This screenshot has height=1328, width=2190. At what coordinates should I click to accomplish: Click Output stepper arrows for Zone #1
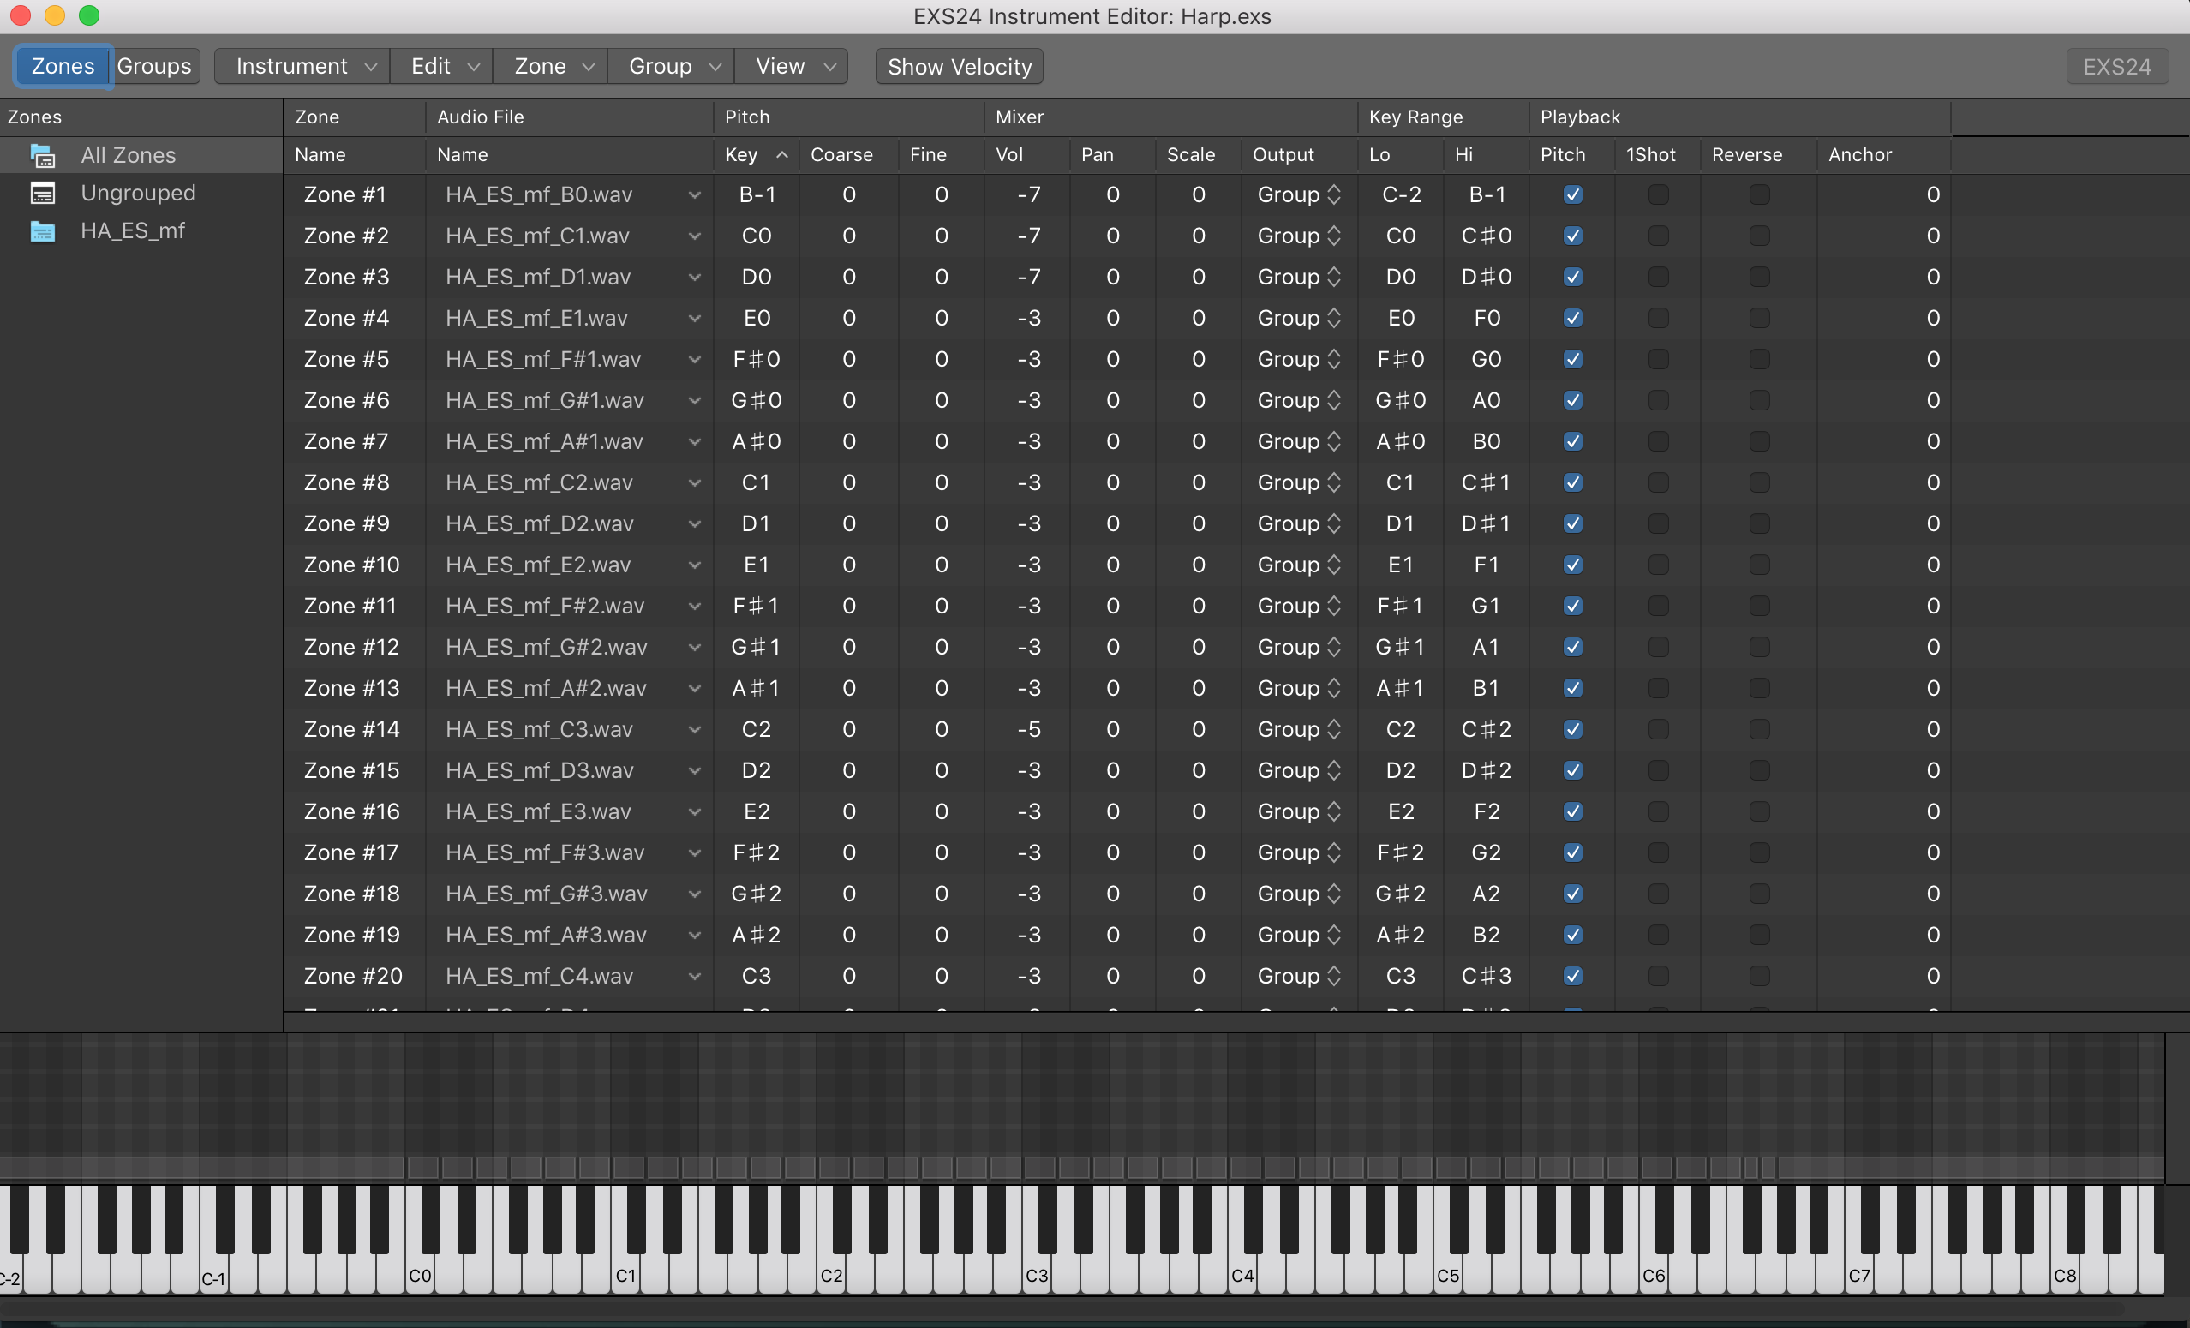1333,194
